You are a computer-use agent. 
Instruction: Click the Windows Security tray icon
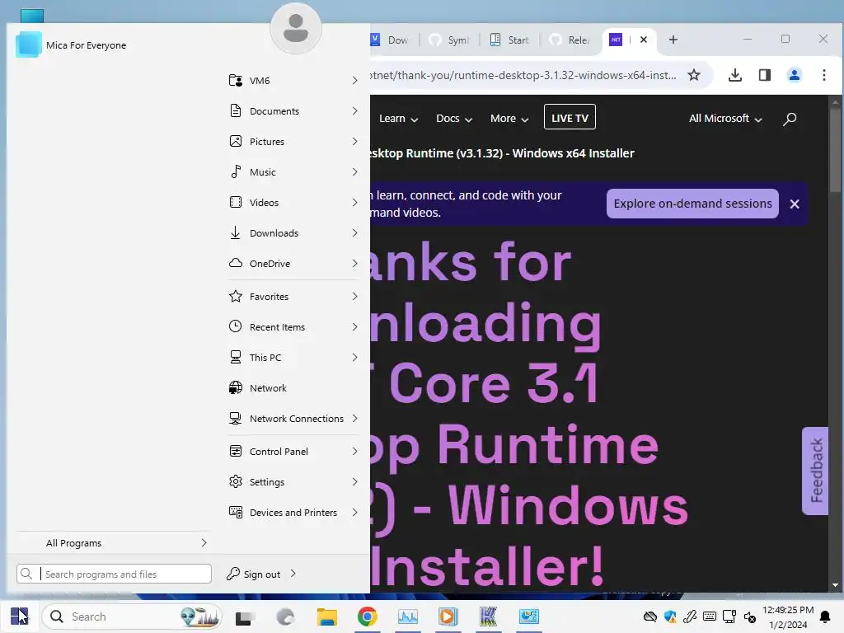pyautogui.click(x=670, y=617)
